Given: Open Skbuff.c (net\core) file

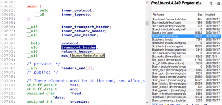Looking at the screenshot, I should [x=186, y=33].
